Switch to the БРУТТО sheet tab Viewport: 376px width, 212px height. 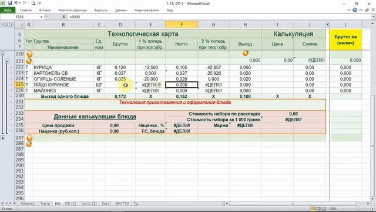[122, 204]
